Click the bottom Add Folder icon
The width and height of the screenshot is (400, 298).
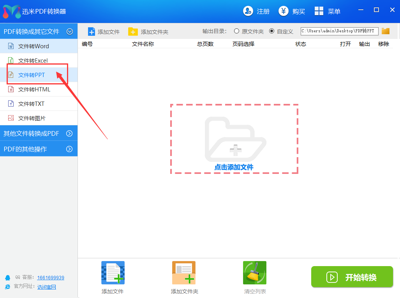click(184, 273)
